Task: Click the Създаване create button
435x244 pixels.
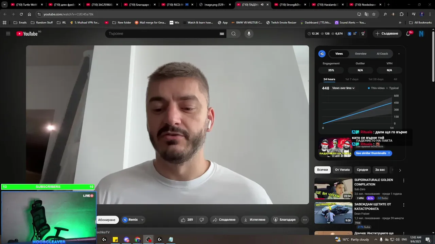Action: pos(387,34)
